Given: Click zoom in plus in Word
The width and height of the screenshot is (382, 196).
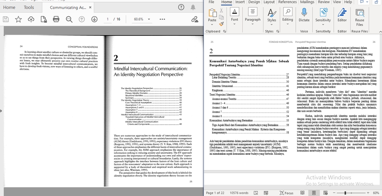Looking at the screenshot, I should tap(368, 193).
